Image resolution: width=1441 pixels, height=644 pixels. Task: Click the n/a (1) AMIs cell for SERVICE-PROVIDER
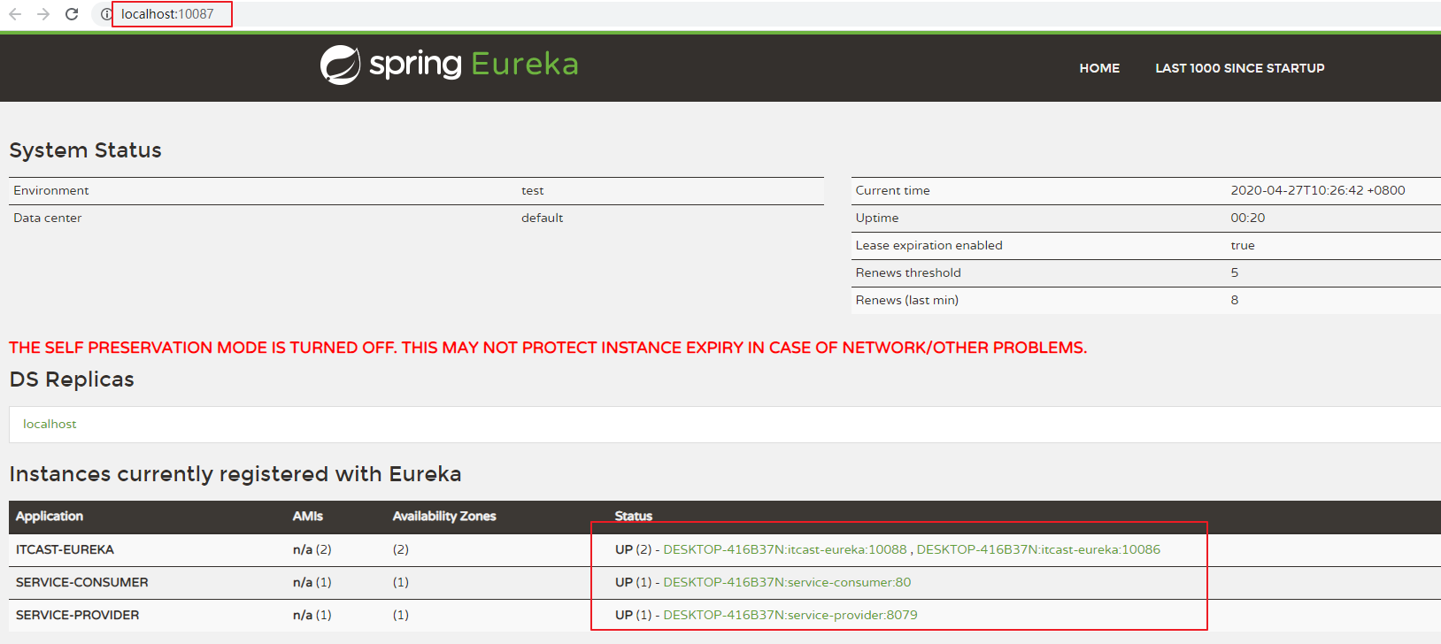click(x=312, y=615)
